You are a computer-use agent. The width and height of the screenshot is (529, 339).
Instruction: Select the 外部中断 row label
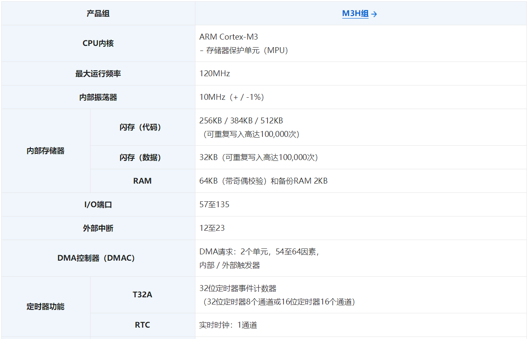coord(98,228)
